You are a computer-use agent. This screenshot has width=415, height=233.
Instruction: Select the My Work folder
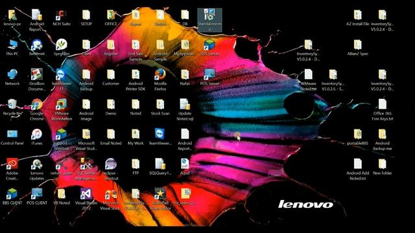(136, 135)
